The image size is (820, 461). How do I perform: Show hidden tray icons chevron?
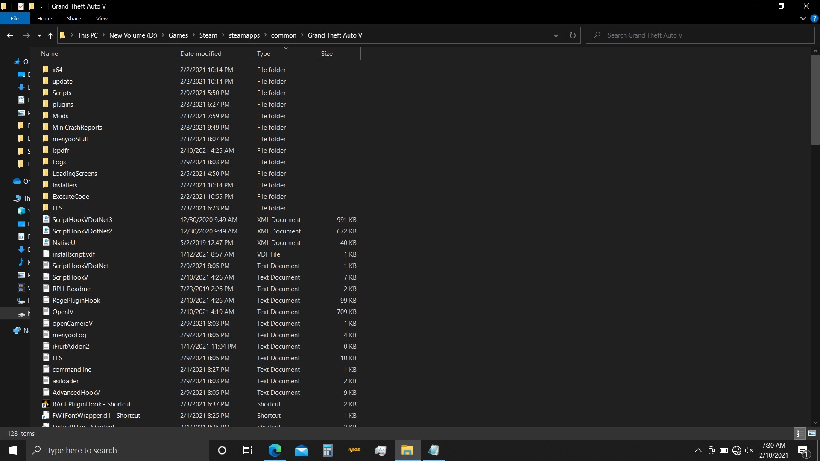pos(698,450)
